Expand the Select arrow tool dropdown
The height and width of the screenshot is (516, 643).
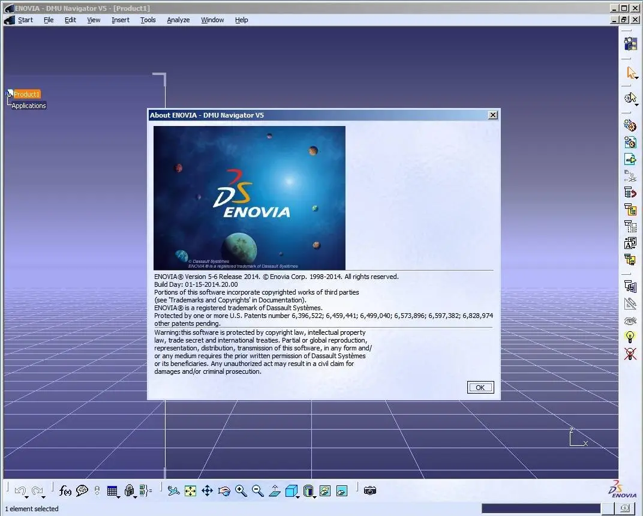tap(637, 78)
